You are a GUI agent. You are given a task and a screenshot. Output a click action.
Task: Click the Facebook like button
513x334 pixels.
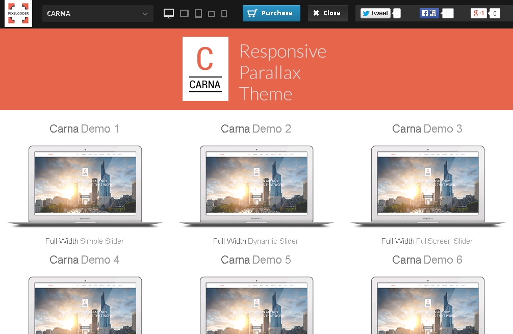pyautogui.click(x=429, y=13)
